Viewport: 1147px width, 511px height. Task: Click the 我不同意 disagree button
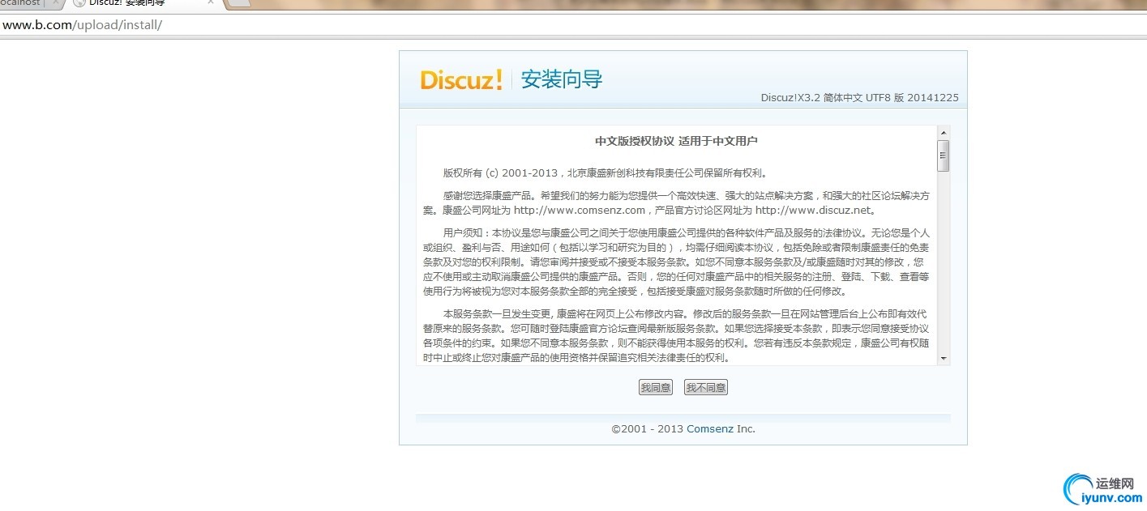click(705, 388)
